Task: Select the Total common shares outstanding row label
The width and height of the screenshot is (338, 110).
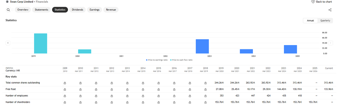Action: pos(23,83)
